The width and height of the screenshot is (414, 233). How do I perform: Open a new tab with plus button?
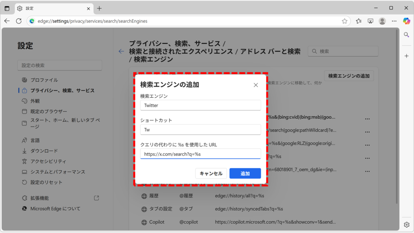point(99,8)
